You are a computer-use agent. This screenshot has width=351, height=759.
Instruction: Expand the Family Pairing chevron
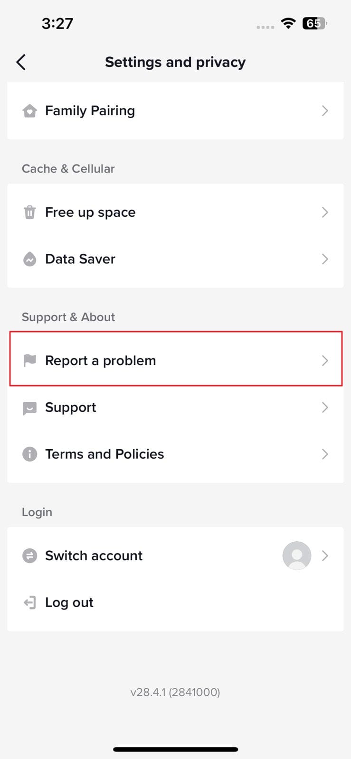325,111
